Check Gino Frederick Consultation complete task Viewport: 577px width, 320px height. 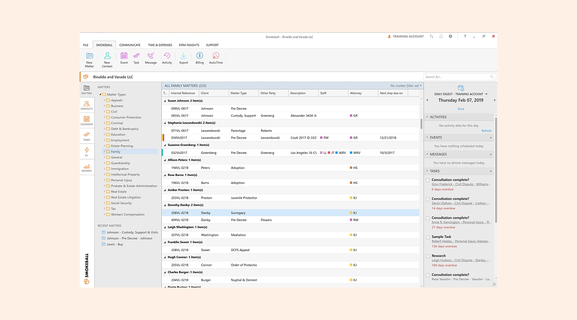[428, 180]
